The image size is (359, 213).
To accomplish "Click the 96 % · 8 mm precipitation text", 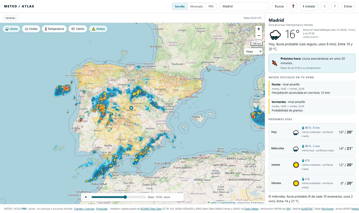I will pos(312,128).
